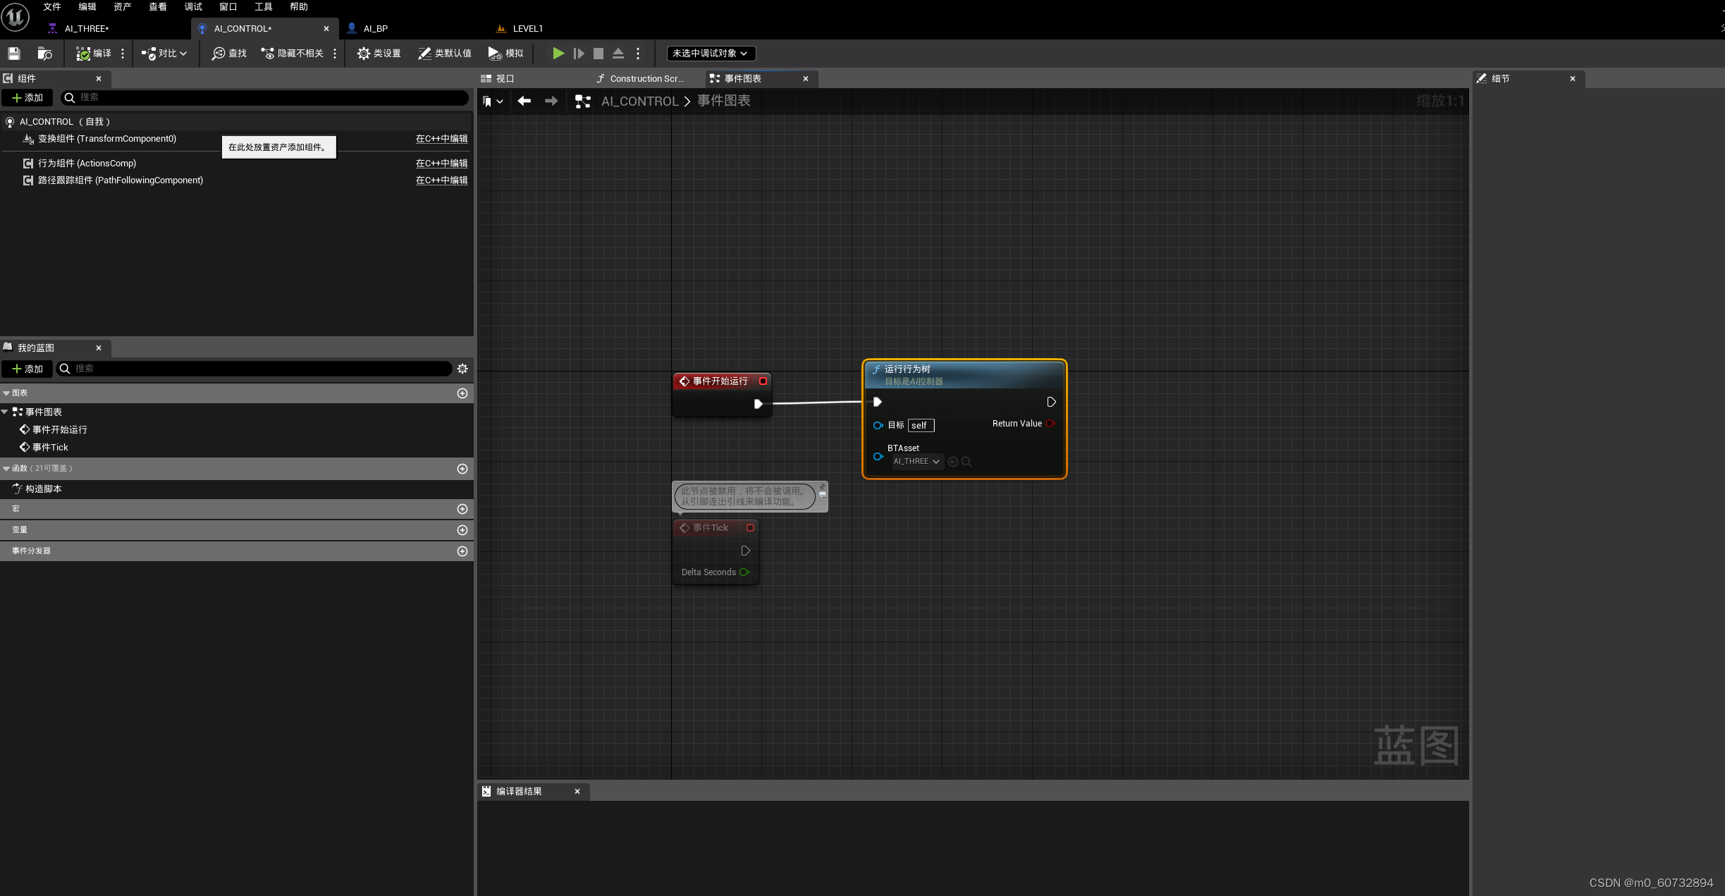This screenshot has height=896, width=1725.
Task: Start 模拟 (Simulate) mode
Action: (505, 53)
